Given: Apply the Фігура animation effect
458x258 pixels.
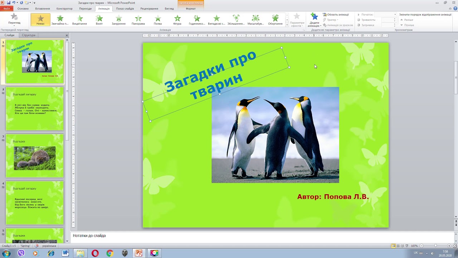Looking at the screenshot, I should [177, 20].
